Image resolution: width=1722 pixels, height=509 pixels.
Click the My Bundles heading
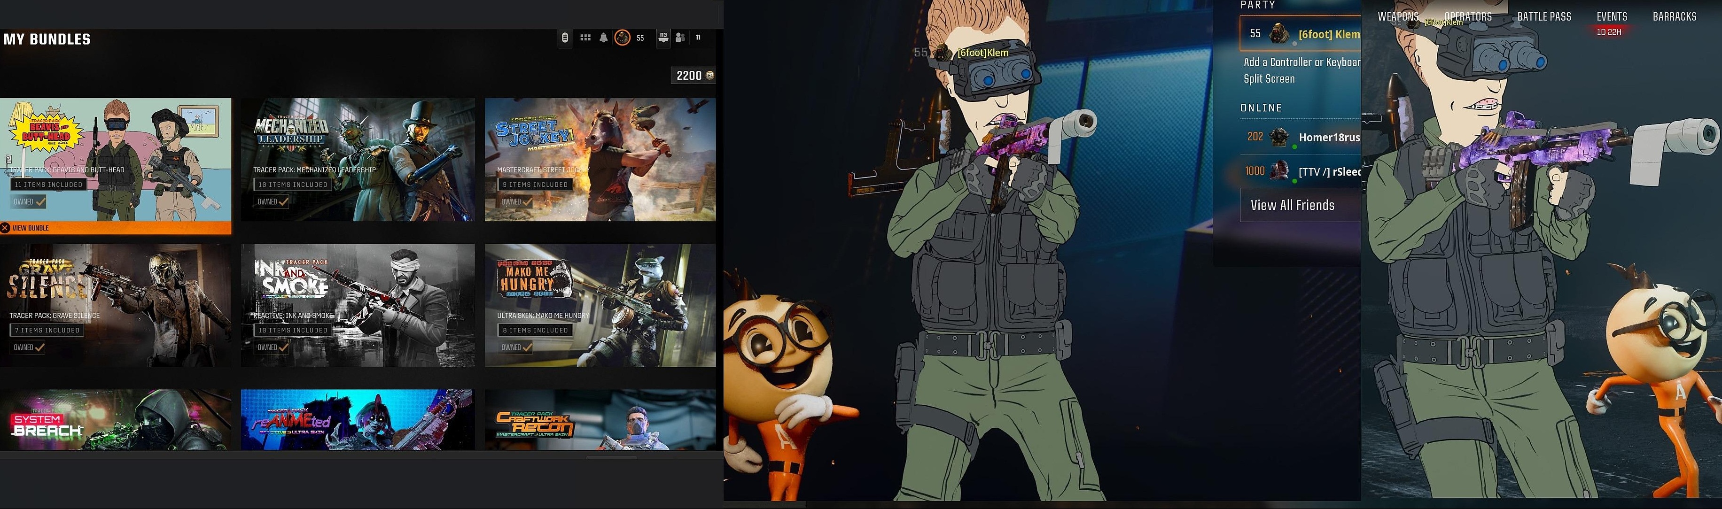47,39
